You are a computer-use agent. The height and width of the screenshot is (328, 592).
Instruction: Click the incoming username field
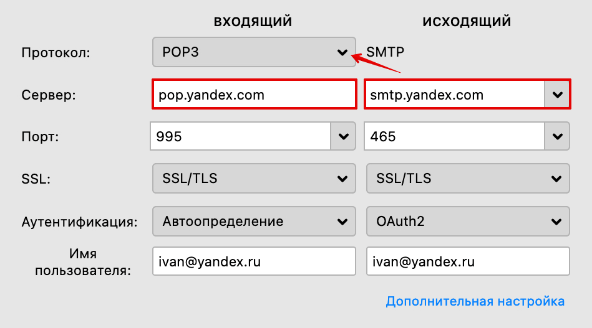254,262
